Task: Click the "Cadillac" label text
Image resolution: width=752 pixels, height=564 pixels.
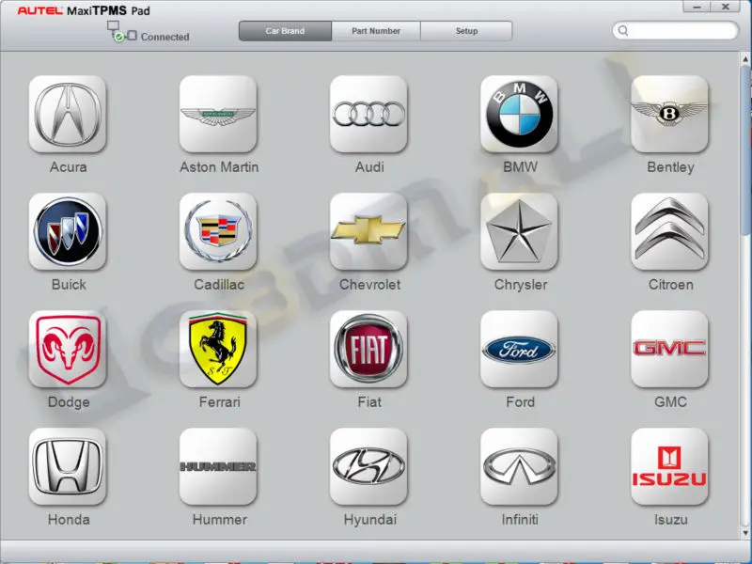Action: point(219,285)
